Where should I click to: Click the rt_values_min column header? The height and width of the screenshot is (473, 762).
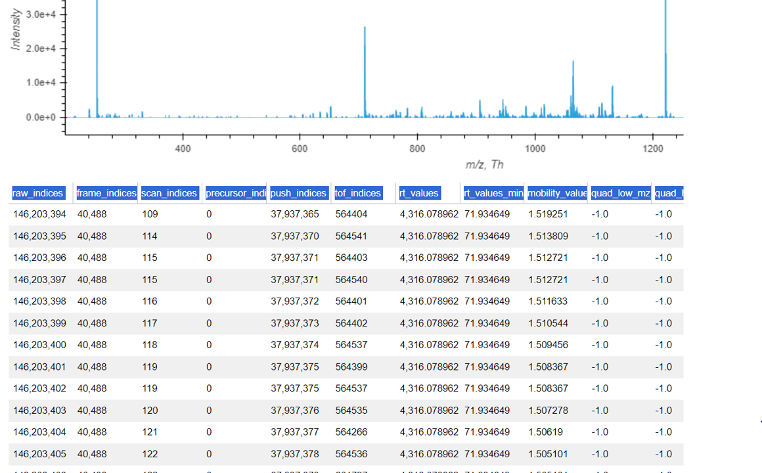pyautogui.click(x=493, y=193)
